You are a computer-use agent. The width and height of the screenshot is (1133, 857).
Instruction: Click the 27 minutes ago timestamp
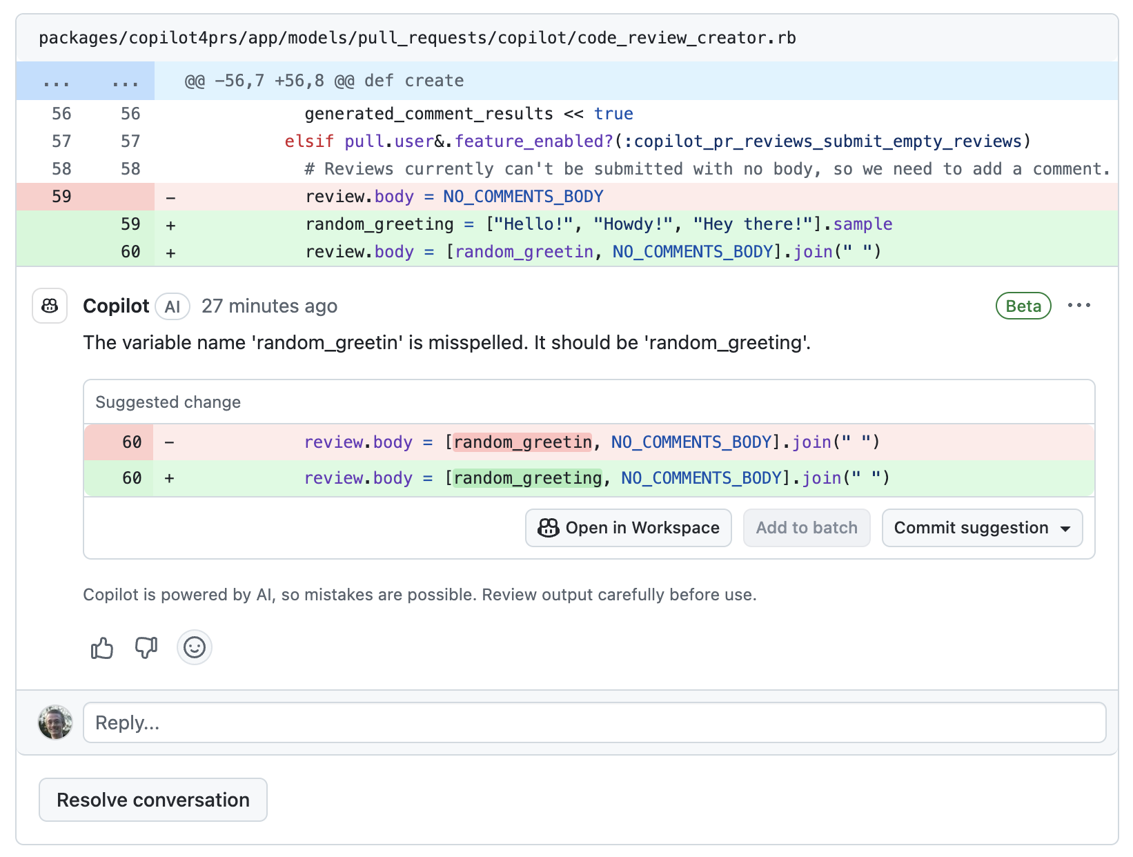point(269,306)
